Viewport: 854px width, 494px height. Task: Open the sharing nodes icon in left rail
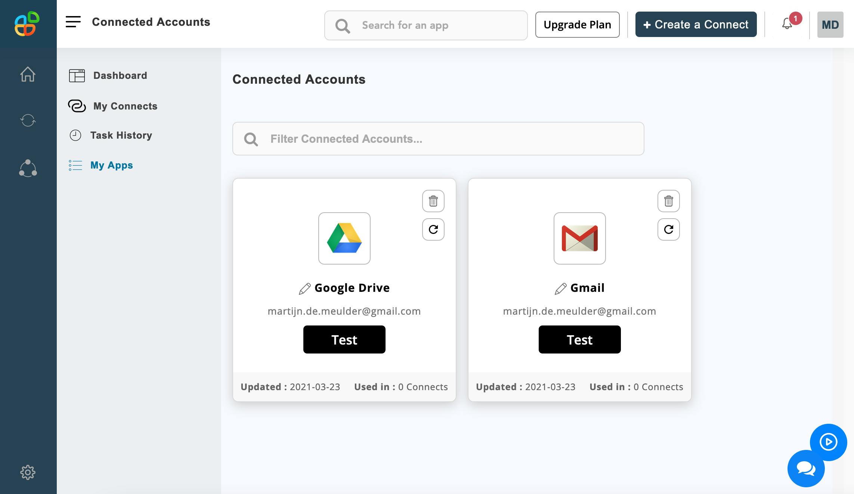point(28,168)
